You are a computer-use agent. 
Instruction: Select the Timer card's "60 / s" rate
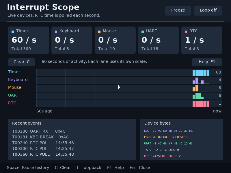24,40
